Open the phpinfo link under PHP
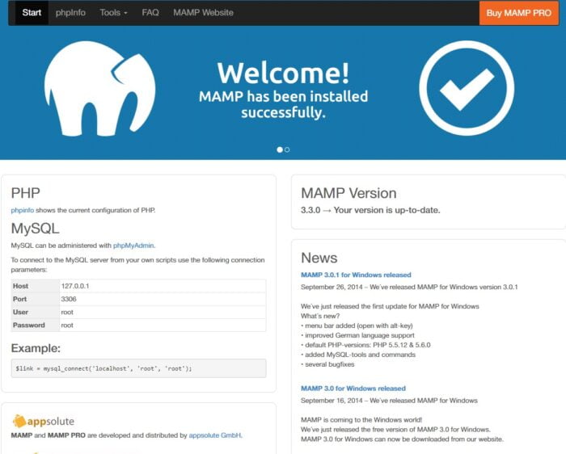The image size is (566, 454). click(23, 210)
